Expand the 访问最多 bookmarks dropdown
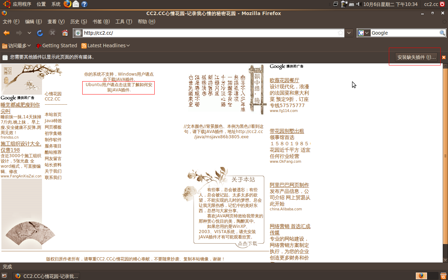Image resolution: width=448 pixels, height=280 pixels. pyautogui.click(x=16, y=45)
